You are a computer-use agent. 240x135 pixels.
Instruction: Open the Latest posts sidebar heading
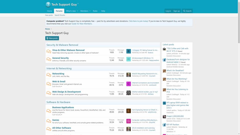(x=168, y=44)
